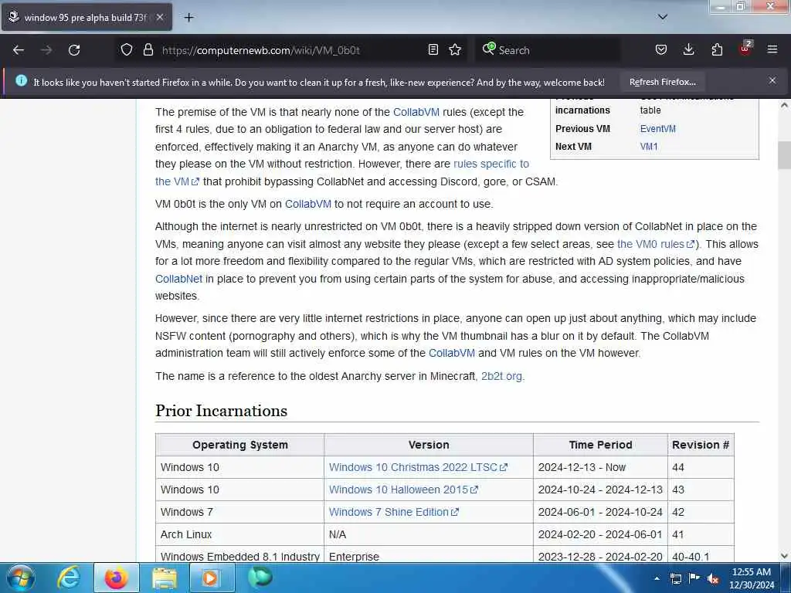Open Windows 10 Halloween 2015 link

click(403, 490)
